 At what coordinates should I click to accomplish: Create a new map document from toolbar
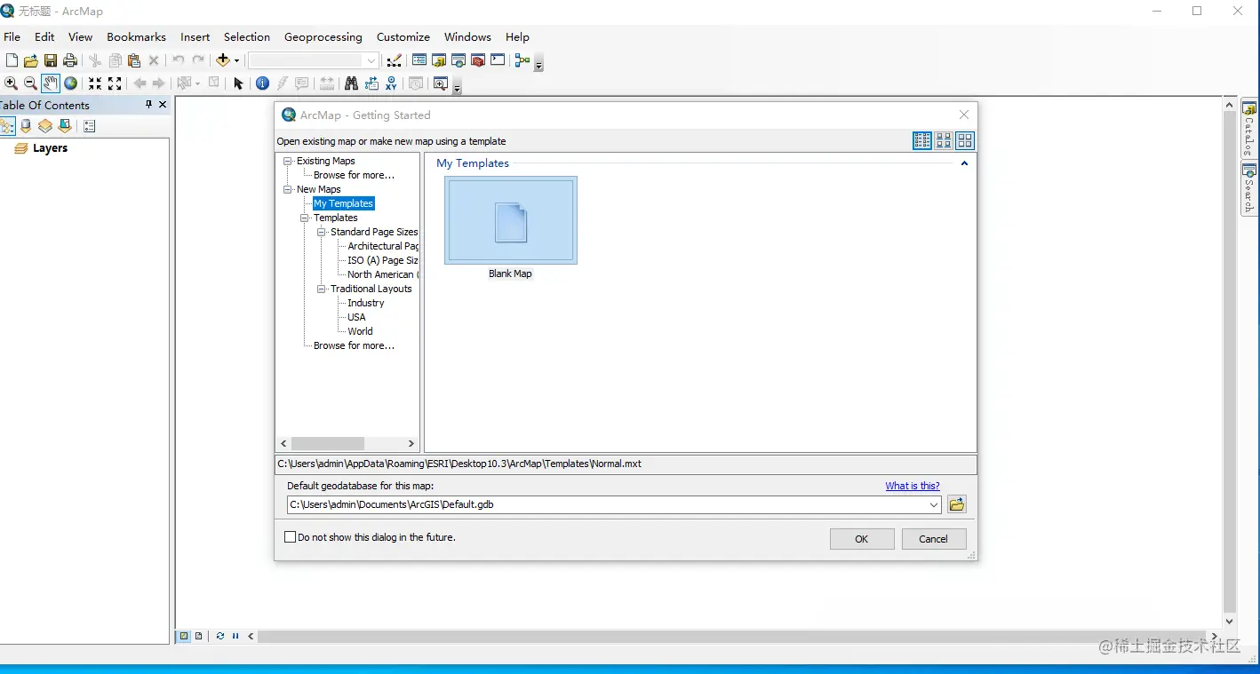[x=12, y=60]
